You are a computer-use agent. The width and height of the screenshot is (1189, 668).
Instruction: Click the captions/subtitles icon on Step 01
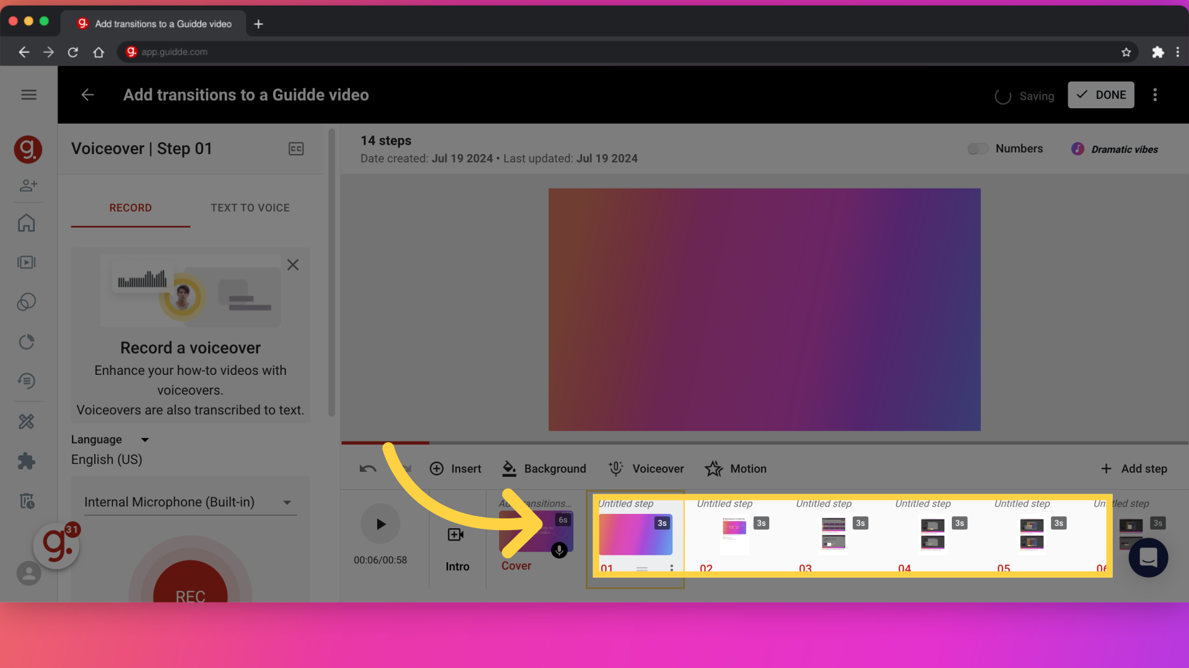[x=297, y=148]
